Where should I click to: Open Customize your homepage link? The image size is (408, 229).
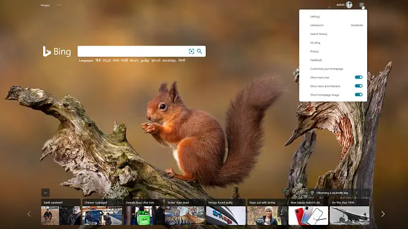point(326,69)
